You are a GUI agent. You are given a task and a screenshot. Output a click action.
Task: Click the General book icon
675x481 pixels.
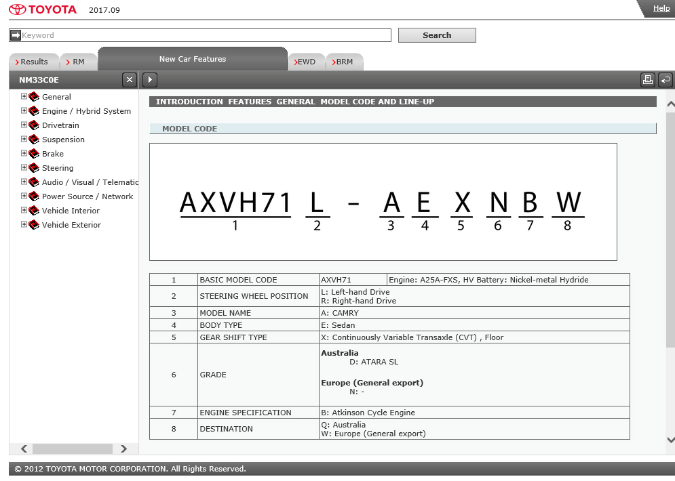pos(34,97)
